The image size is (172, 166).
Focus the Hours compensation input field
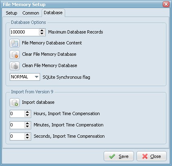point(17,114)
